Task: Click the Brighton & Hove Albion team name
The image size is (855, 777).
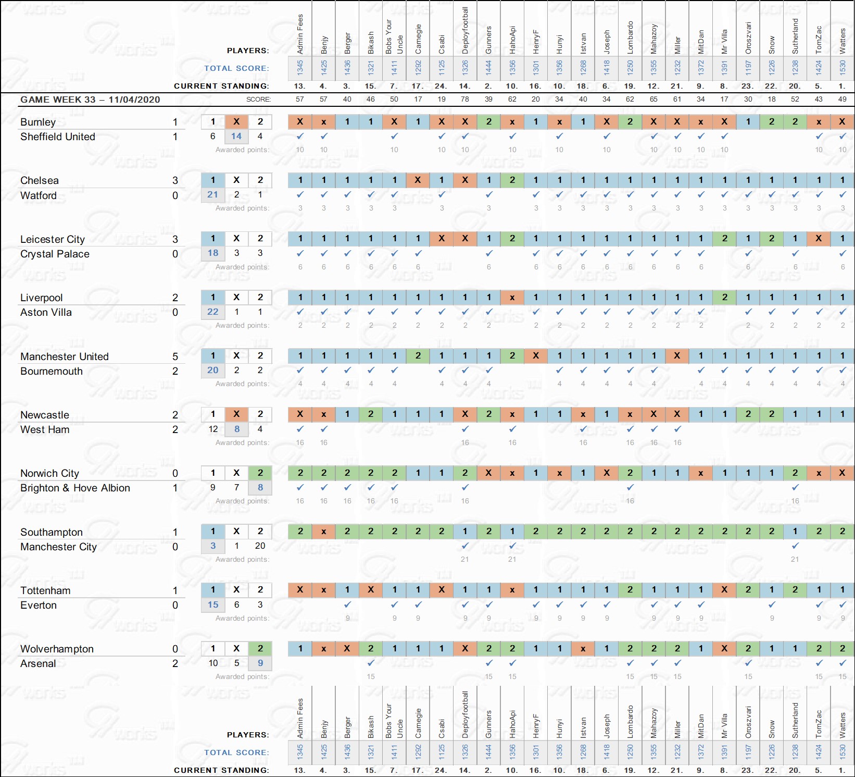Action: tap(75, 488)
